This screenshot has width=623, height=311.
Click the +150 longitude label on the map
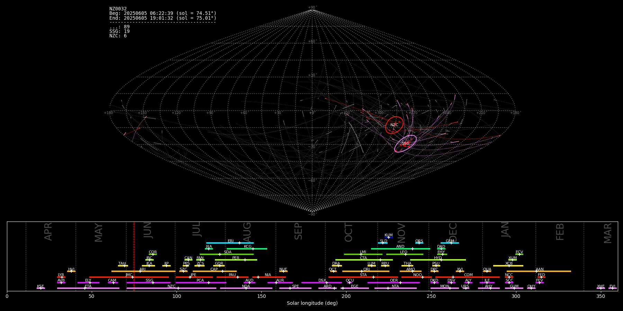(142, 113)
